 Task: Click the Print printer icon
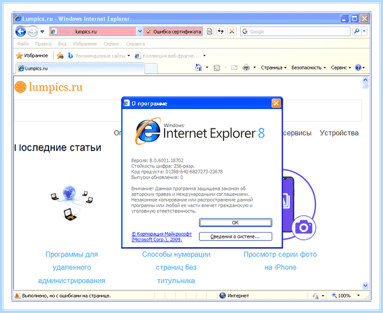click(246, 68)
